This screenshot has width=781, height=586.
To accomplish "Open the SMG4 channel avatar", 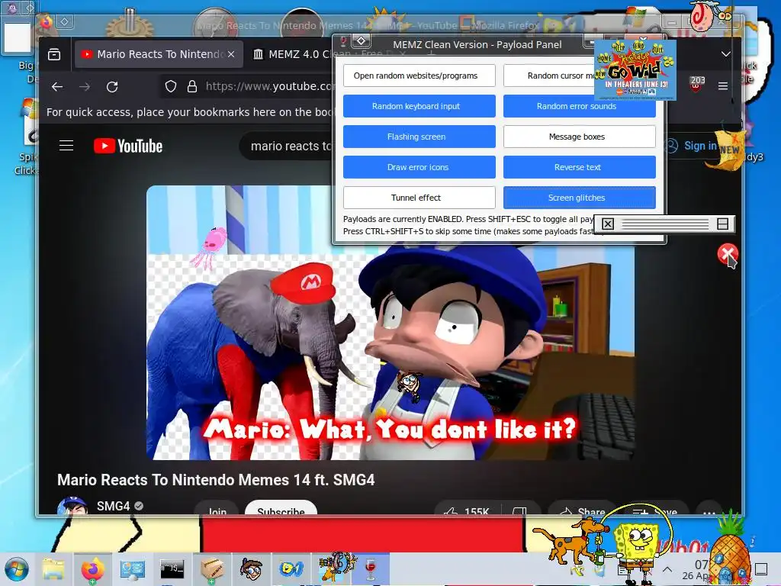I will click(x=72, y=505).
